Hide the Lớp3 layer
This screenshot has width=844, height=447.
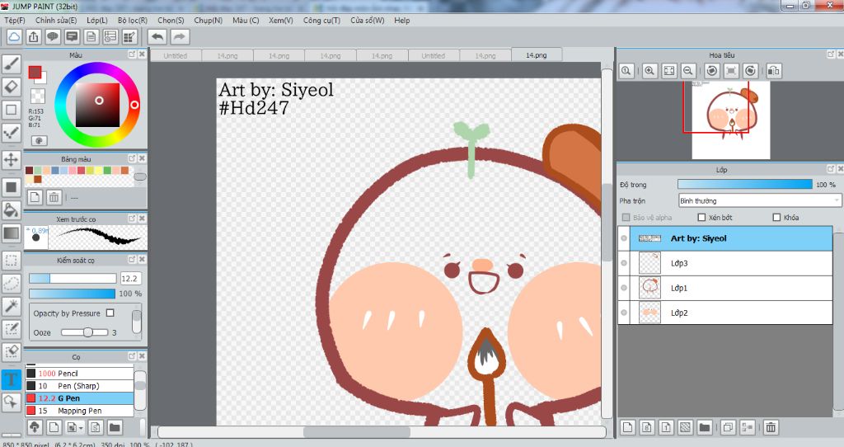[x=624, y=263]
